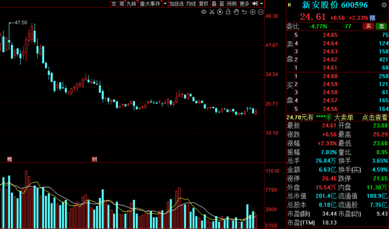
Task: Click sell level 2 price 24.62
Action: (x=330, y=60)
